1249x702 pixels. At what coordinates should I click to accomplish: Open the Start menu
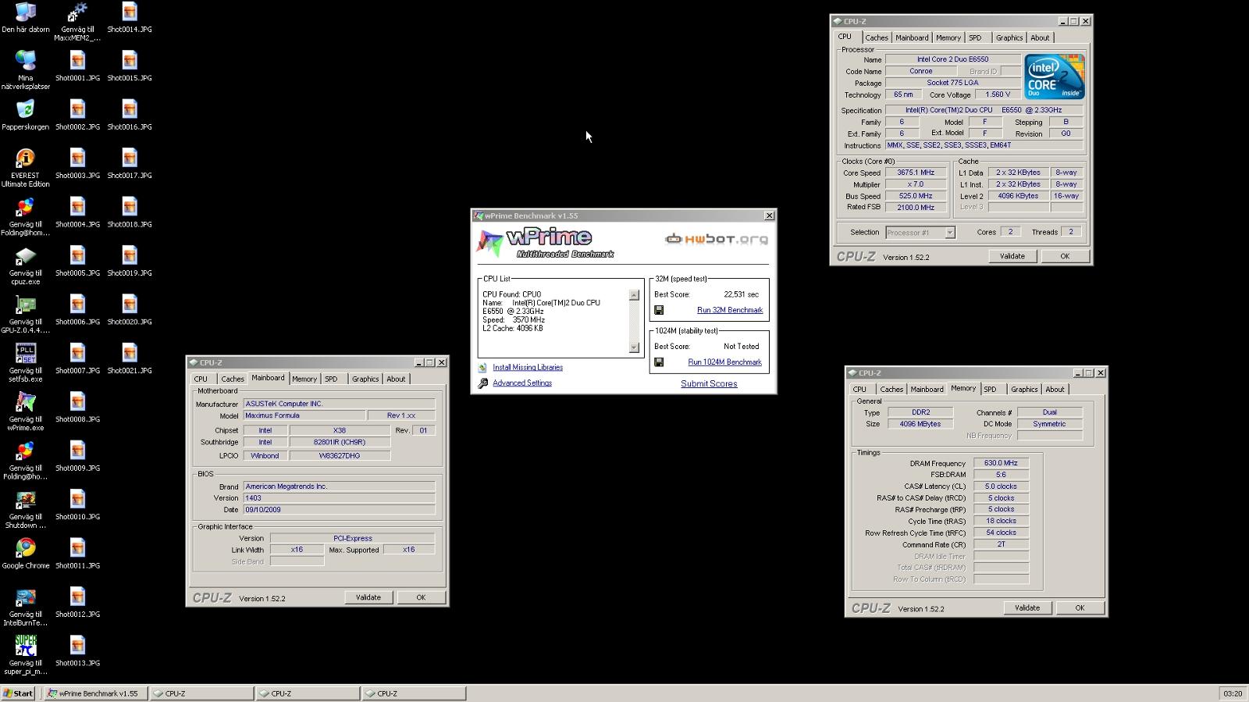tap(18, 693)
